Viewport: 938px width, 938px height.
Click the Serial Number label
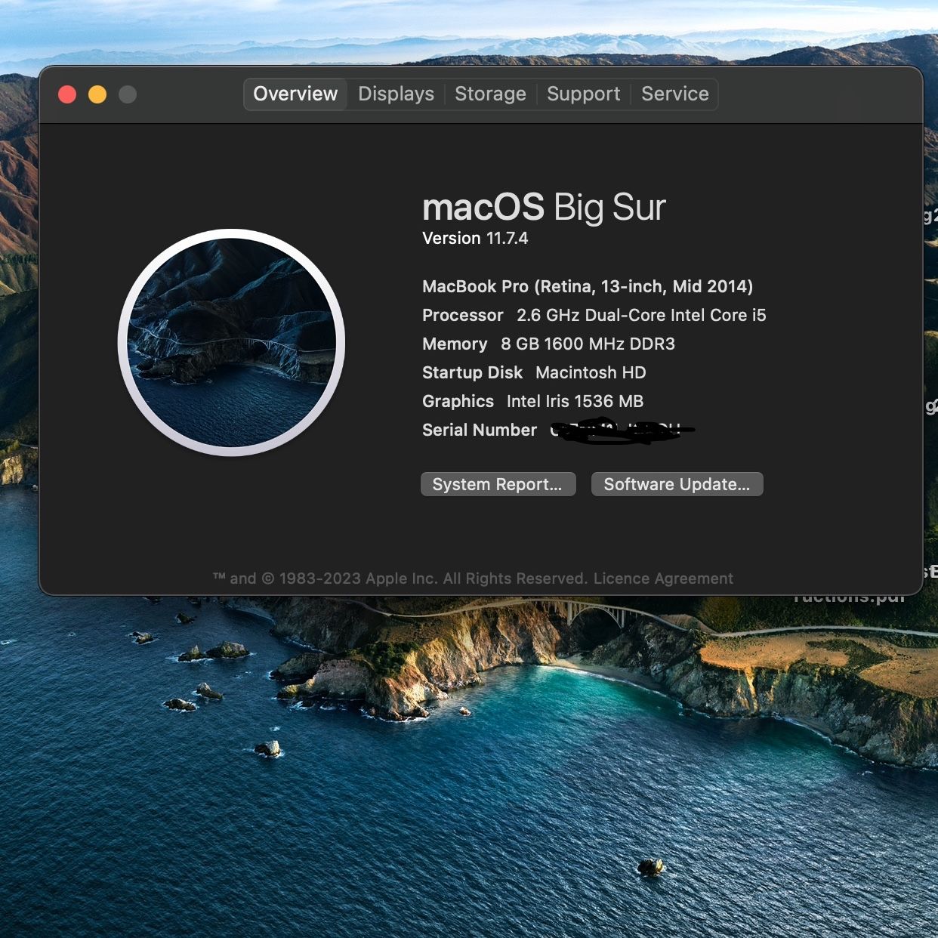[x=480, y=430]
